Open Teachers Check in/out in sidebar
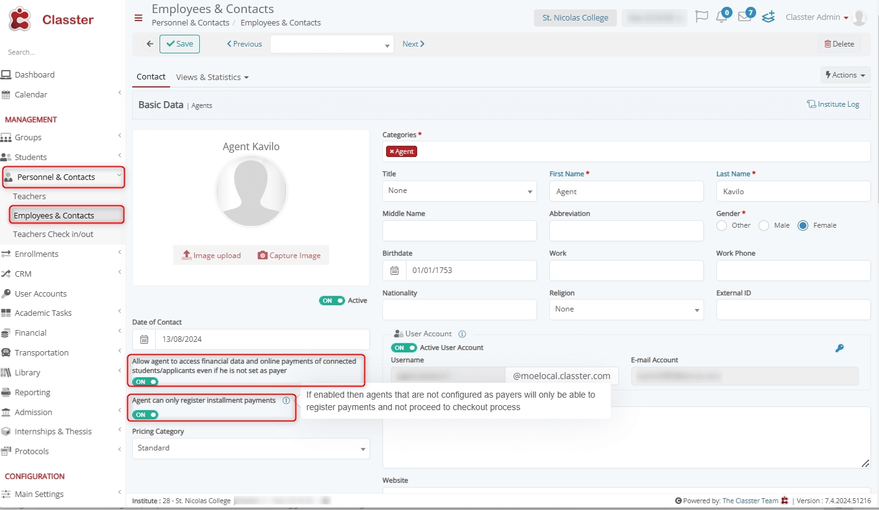 [x=53, y=234]
